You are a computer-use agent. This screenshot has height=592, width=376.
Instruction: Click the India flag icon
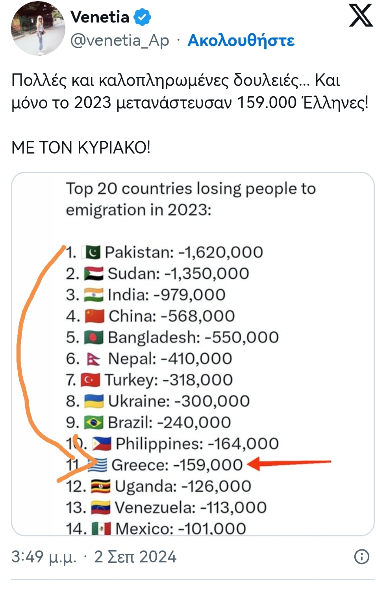[94, 295]
